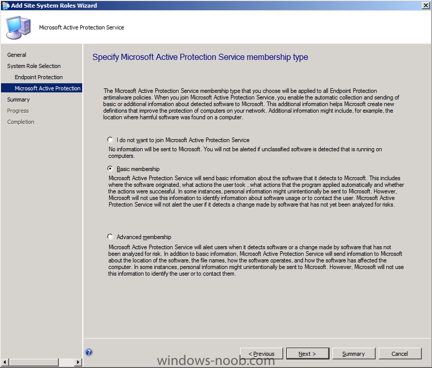
Task: Click the 'Microsoft Active Protection Service' header text
Action: click(x=82, y=27)
